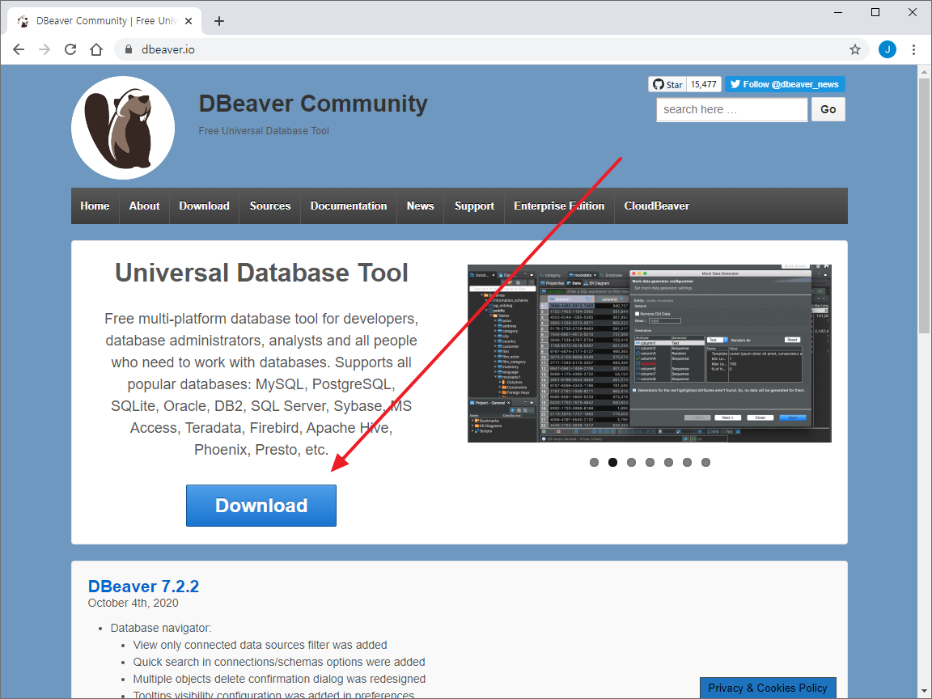Click the 'Universal Database Tool' heading
This screenshot has width=932, height=699.
[261, 273]
